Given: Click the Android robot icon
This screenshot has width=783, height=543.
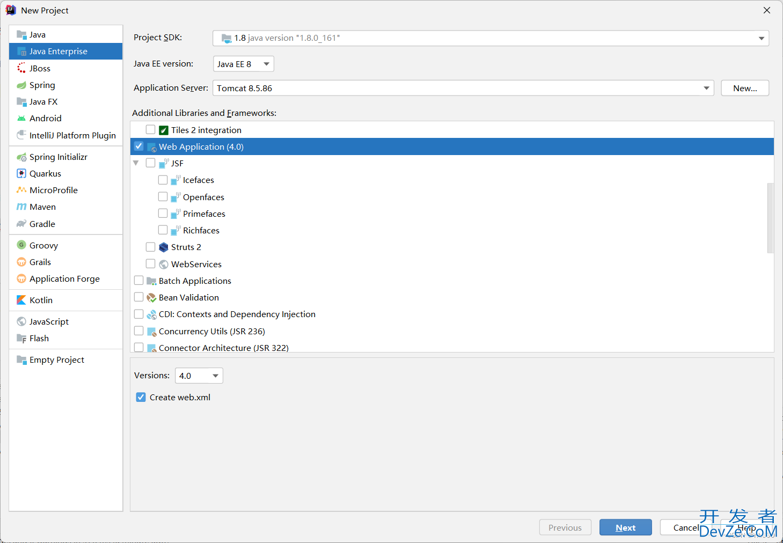Looking at the screenshot, I should [x=21, y=119].
